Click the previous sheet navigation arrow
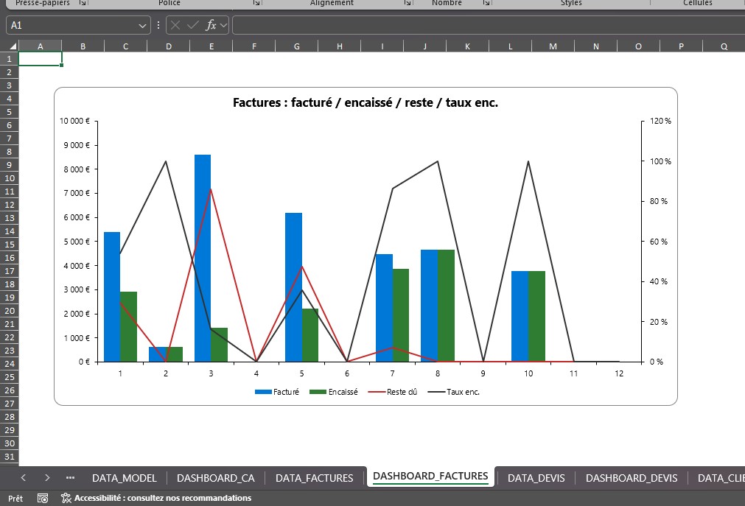Image resolution: width=745 pixels, height=506 pixels. (23, 477)
